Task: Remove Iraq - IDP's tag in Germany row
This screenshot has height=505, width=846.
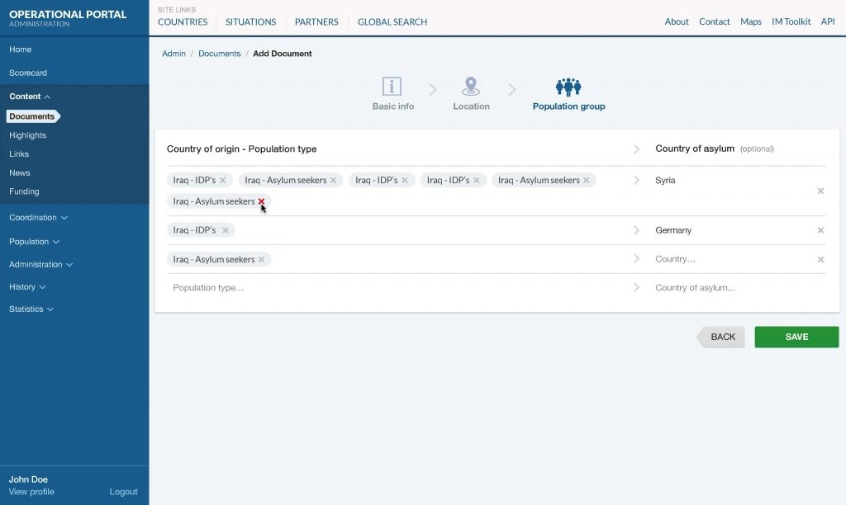Action: [225, 230]
